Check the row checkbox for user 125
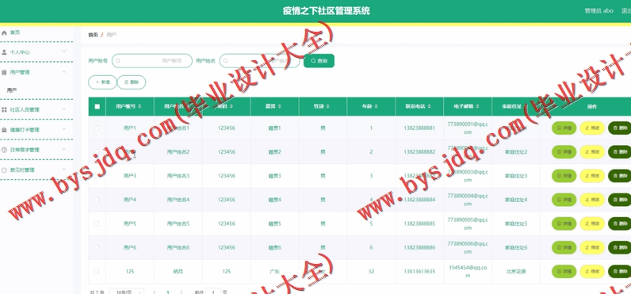631x294 pixels. coord(97,272)
